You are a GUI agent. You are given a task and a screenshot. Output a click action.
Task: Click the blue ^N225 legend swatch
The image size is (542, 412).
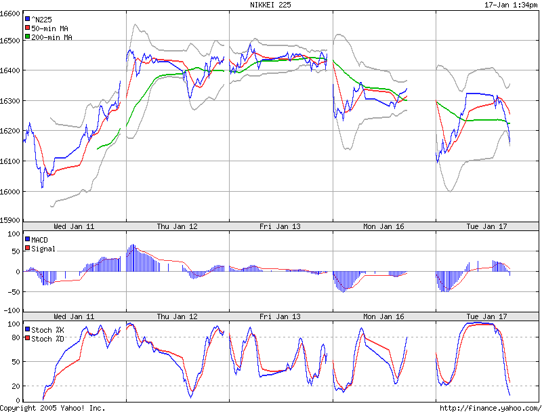pos(27,19)
